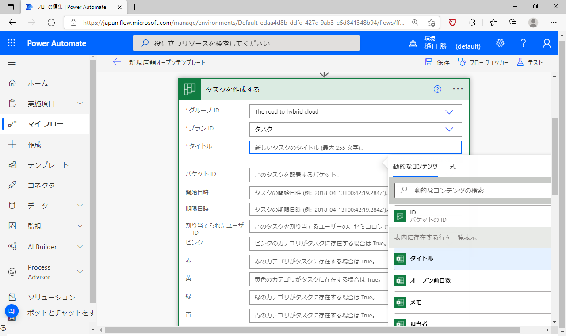Image resolution: width=566 pixels, height=336 pixels.
Task: Click the タイトル input field
Action: point(356,148)
